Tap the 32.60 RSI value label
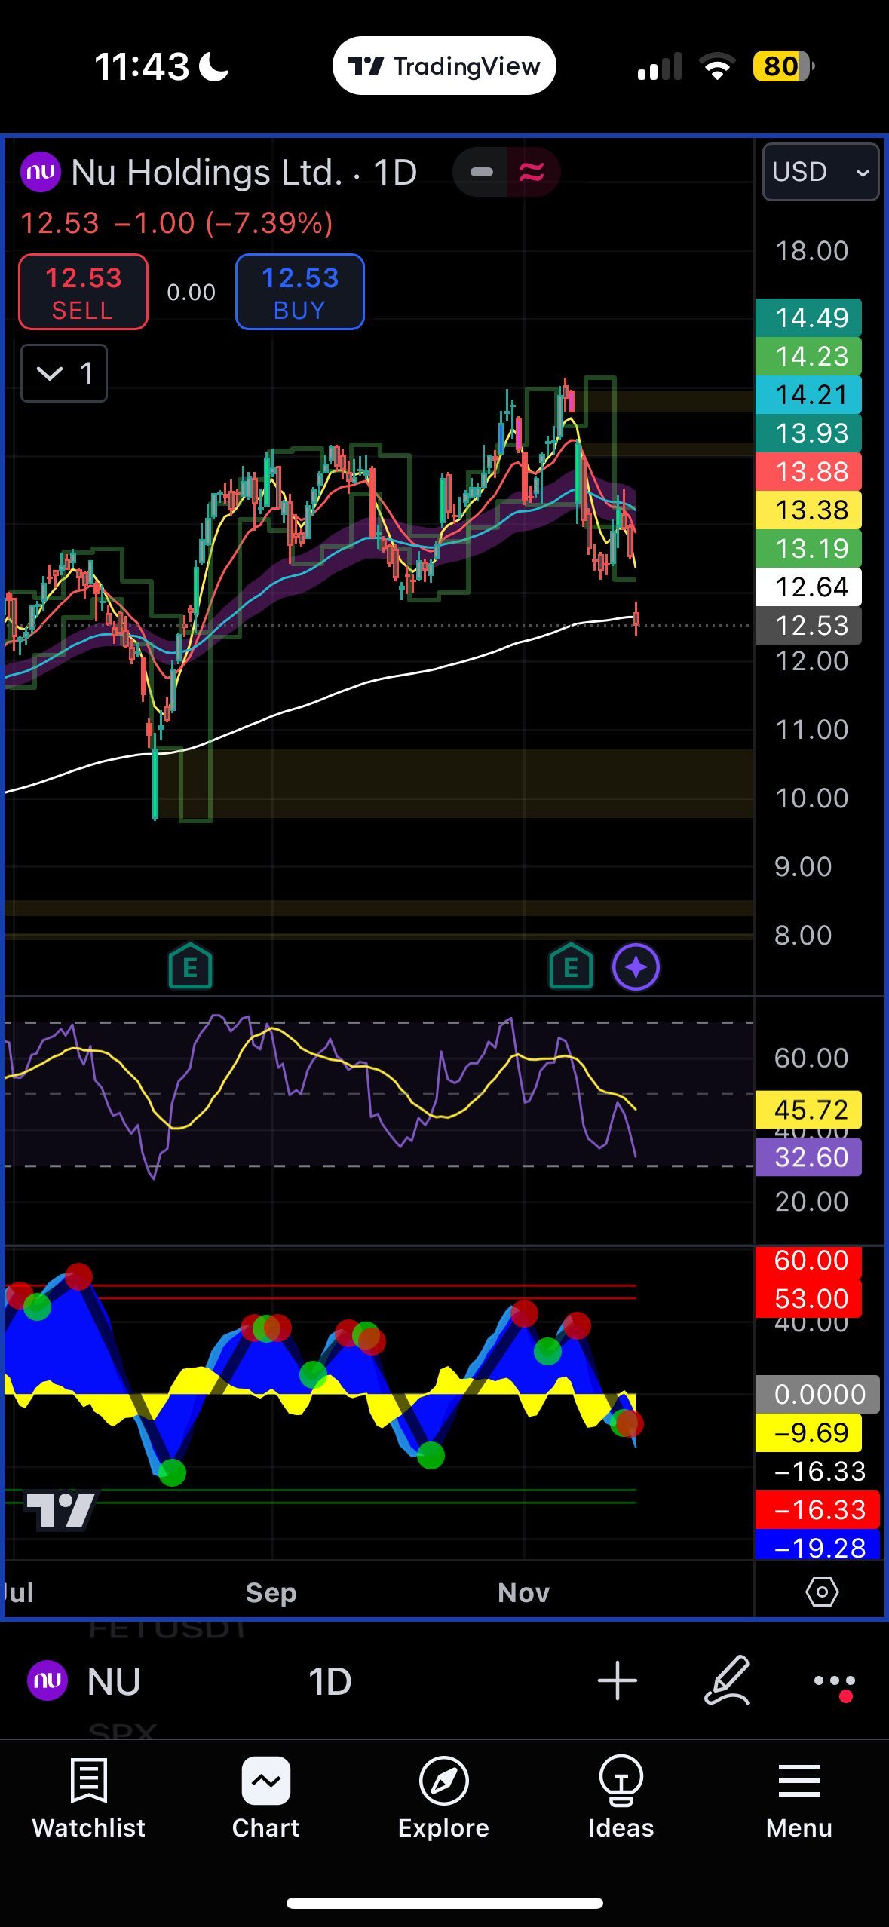 point(808,1157)
